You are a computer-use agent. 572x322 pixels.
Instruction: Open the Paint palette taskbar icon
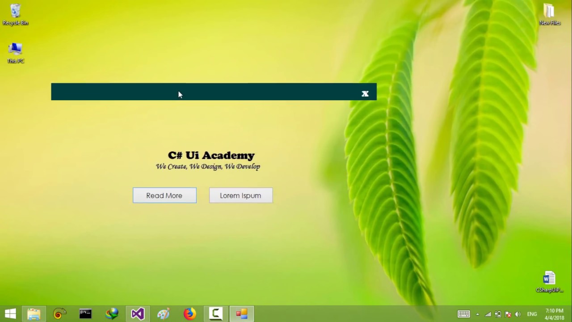[164, 314]
